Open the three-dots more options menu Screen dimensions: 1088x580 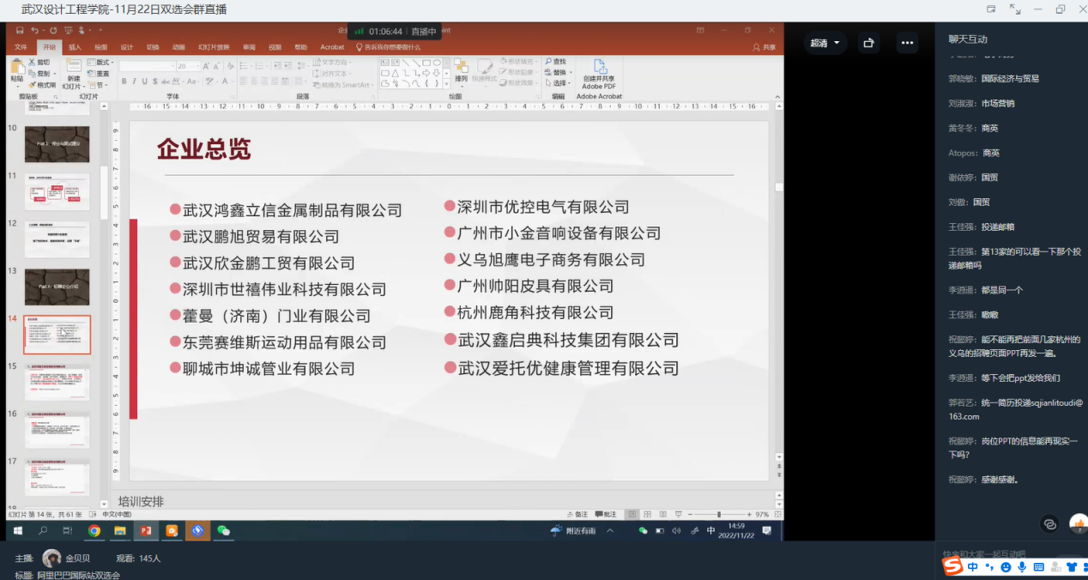tap(907, 43)
